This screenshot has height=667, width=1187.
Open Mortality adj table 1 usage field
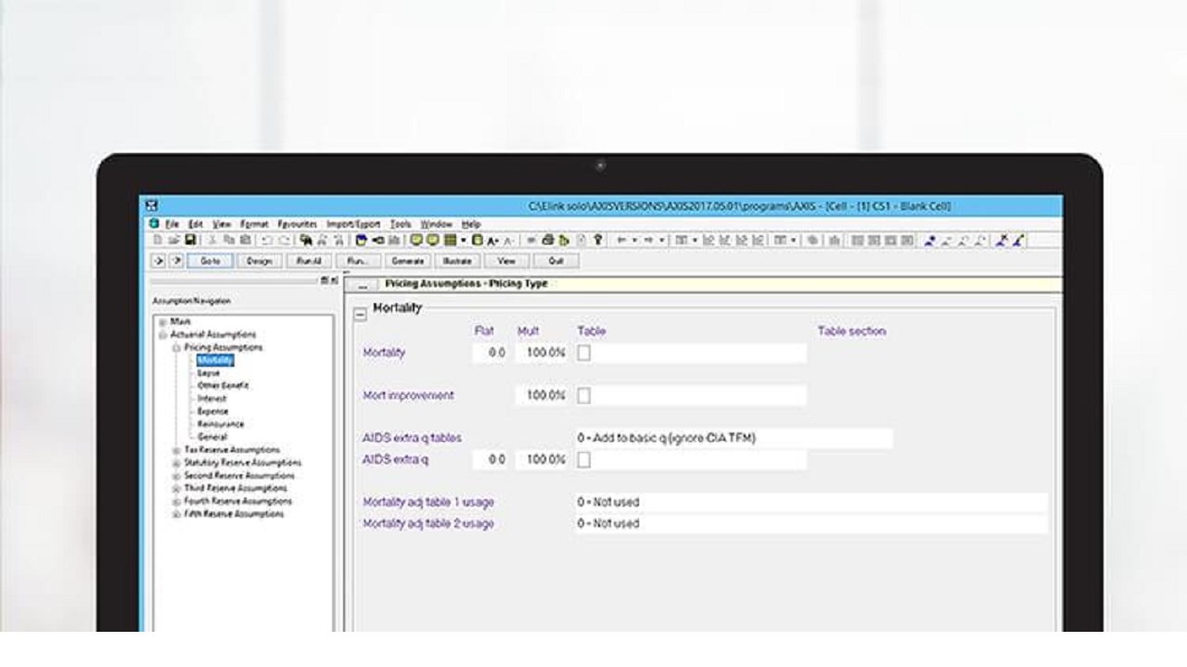pos(811,502)
